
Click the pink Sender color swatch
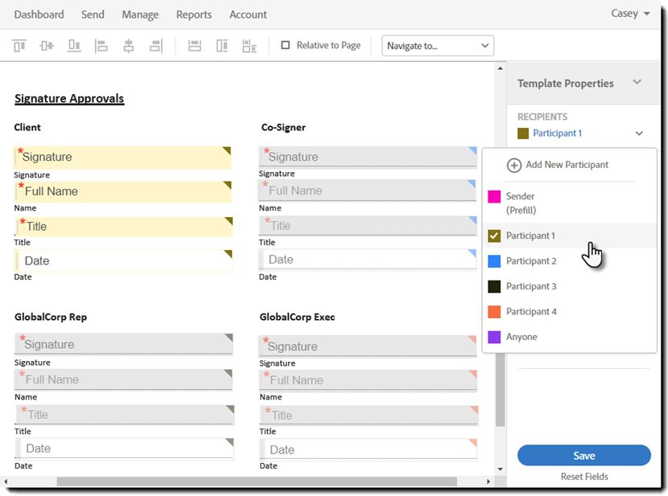pos(494,196)
